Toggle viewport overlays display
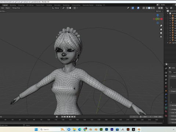The height and width of the screenshot is (132, 176). (x=138, y=8)
